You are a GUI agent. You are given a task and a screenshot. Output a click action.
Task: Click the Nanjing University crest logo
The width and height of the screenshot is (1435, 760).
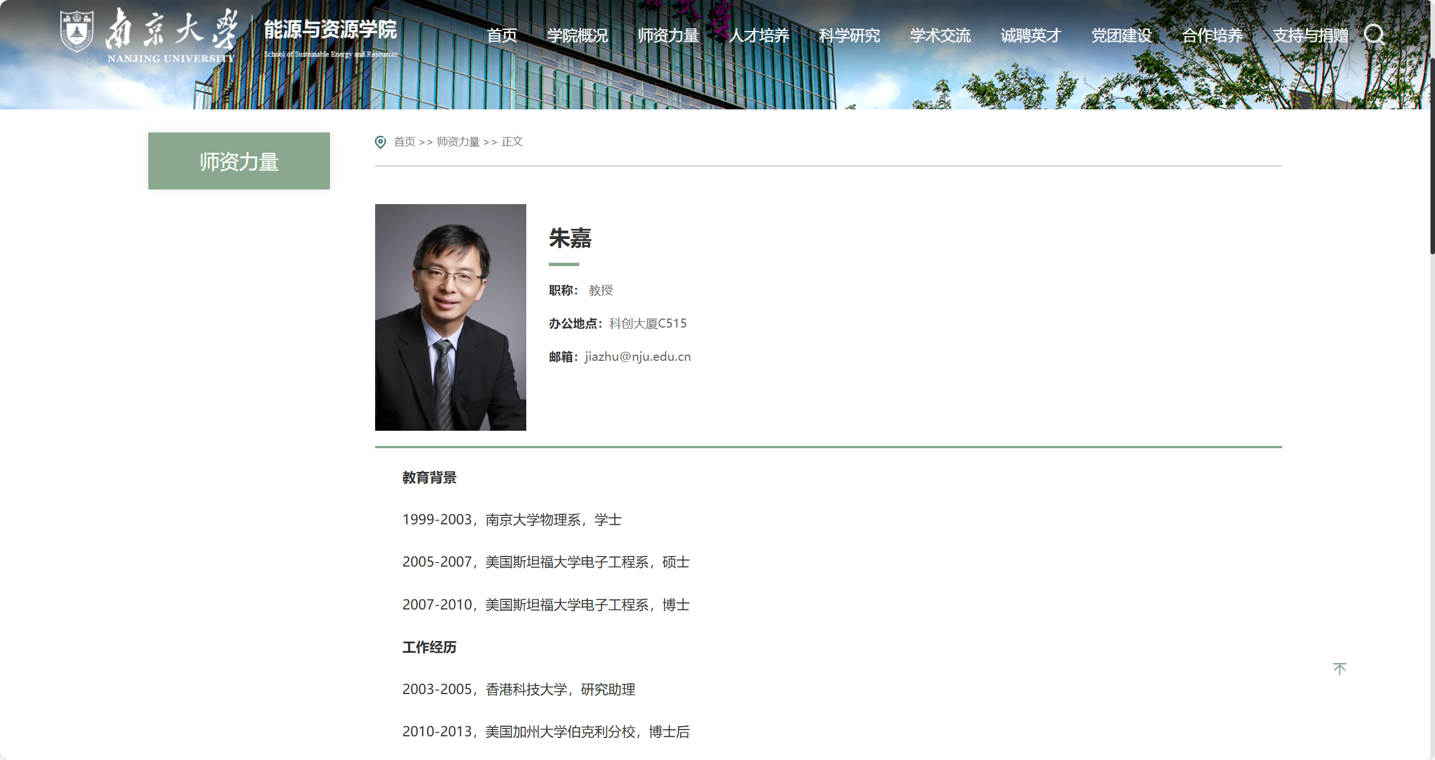77,32
